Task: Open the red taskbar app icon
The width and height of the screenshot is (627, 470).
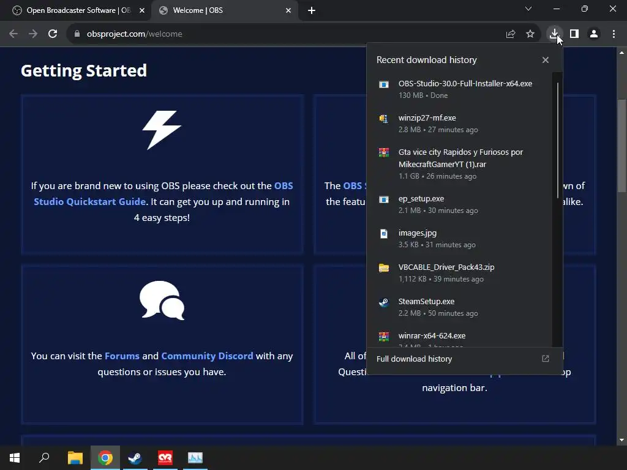Action: click(165, 458)
